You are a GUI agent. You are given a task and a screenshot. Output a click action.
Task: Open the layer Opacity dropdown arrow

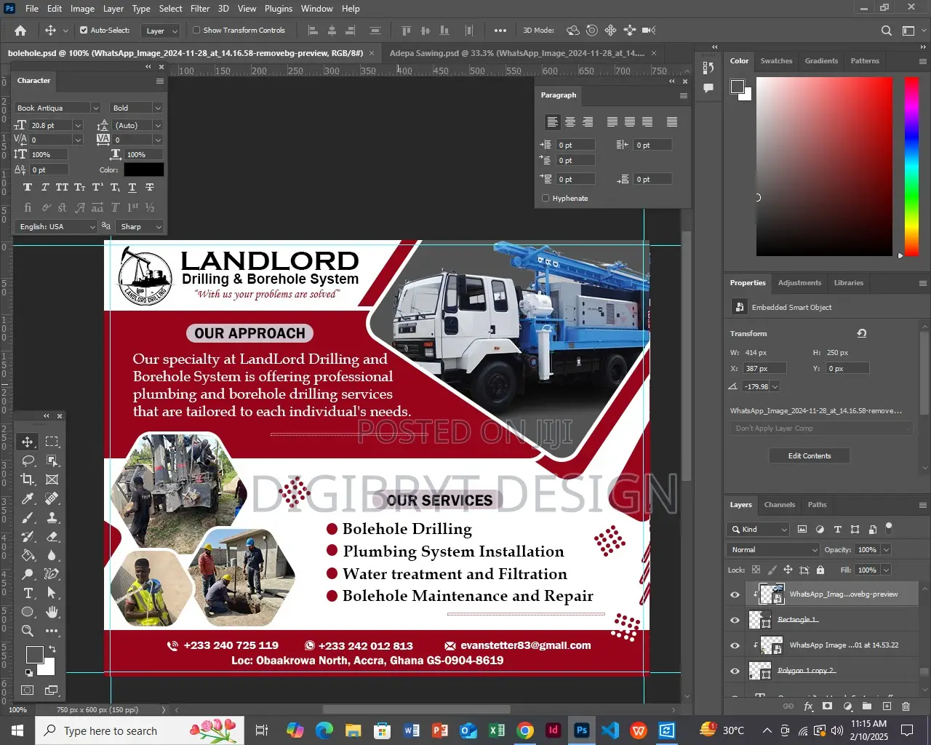pyautogui.click(x=885, y=549)
